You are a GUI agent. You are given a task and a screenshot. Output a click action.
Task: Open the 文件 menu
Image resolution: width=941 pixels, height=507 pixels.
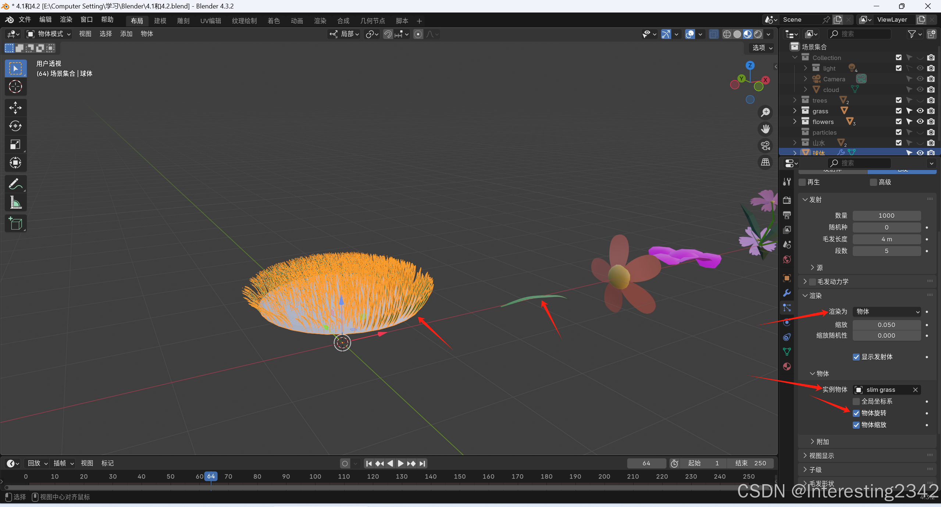point(25,19)
